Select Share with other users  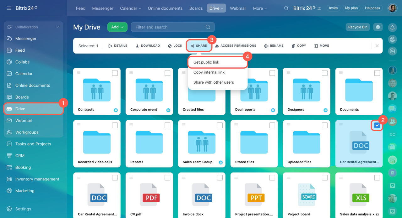(x=214, y=82)
